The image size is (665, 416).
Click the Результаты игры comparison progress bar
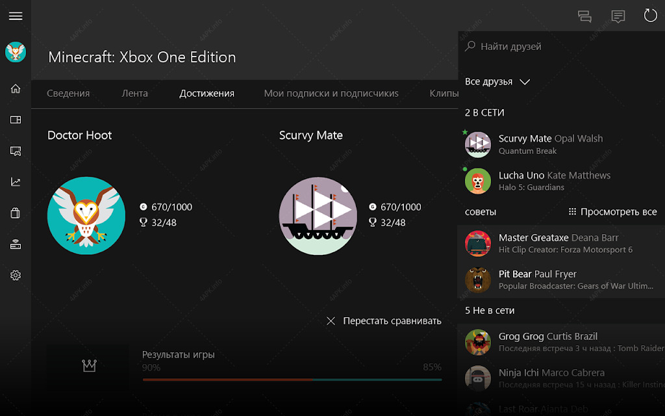tap(292, 380)
